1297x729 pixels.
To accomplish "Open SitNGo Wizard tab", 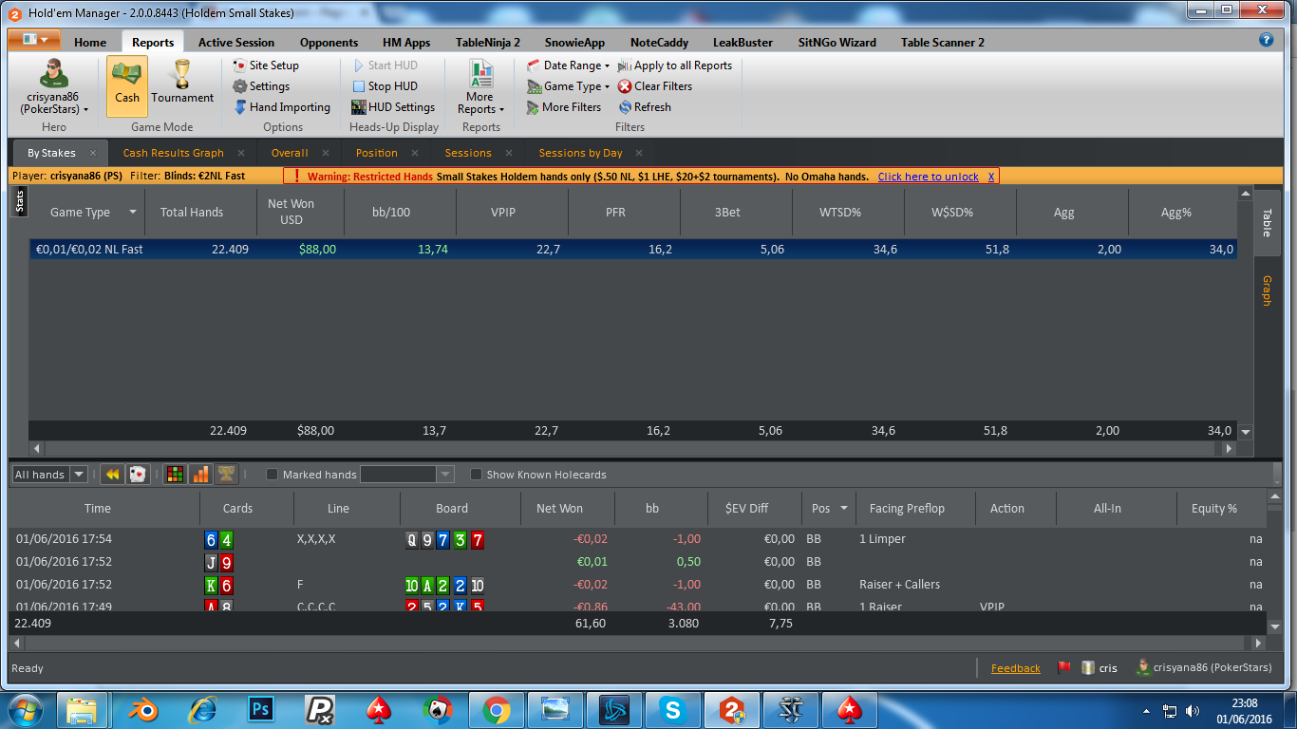I will tap(836, 42).
